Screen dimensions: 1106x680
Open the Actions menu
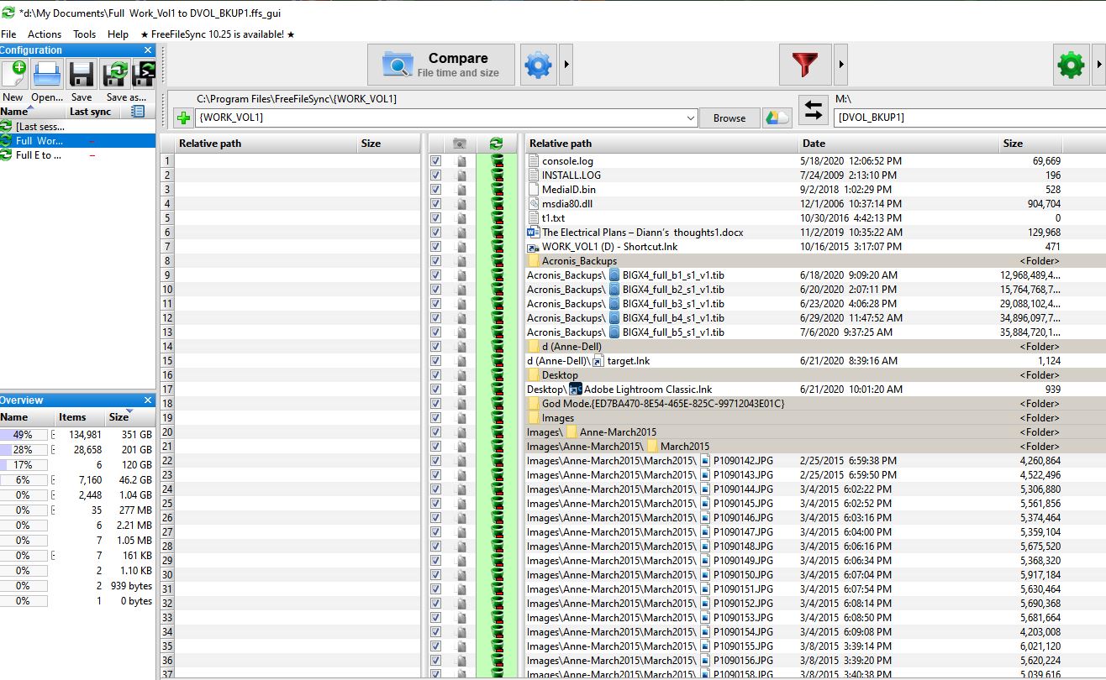coord(45,34)
